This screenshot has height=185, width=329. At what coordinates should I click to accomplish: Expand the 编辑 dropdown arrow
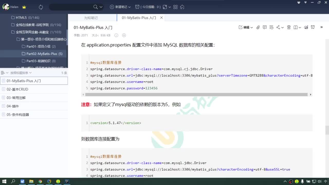252,27
